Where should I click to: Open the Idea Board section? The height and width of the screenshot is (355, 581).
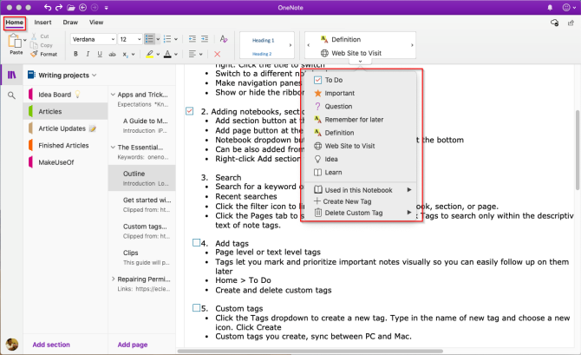[x=66, y=95]
